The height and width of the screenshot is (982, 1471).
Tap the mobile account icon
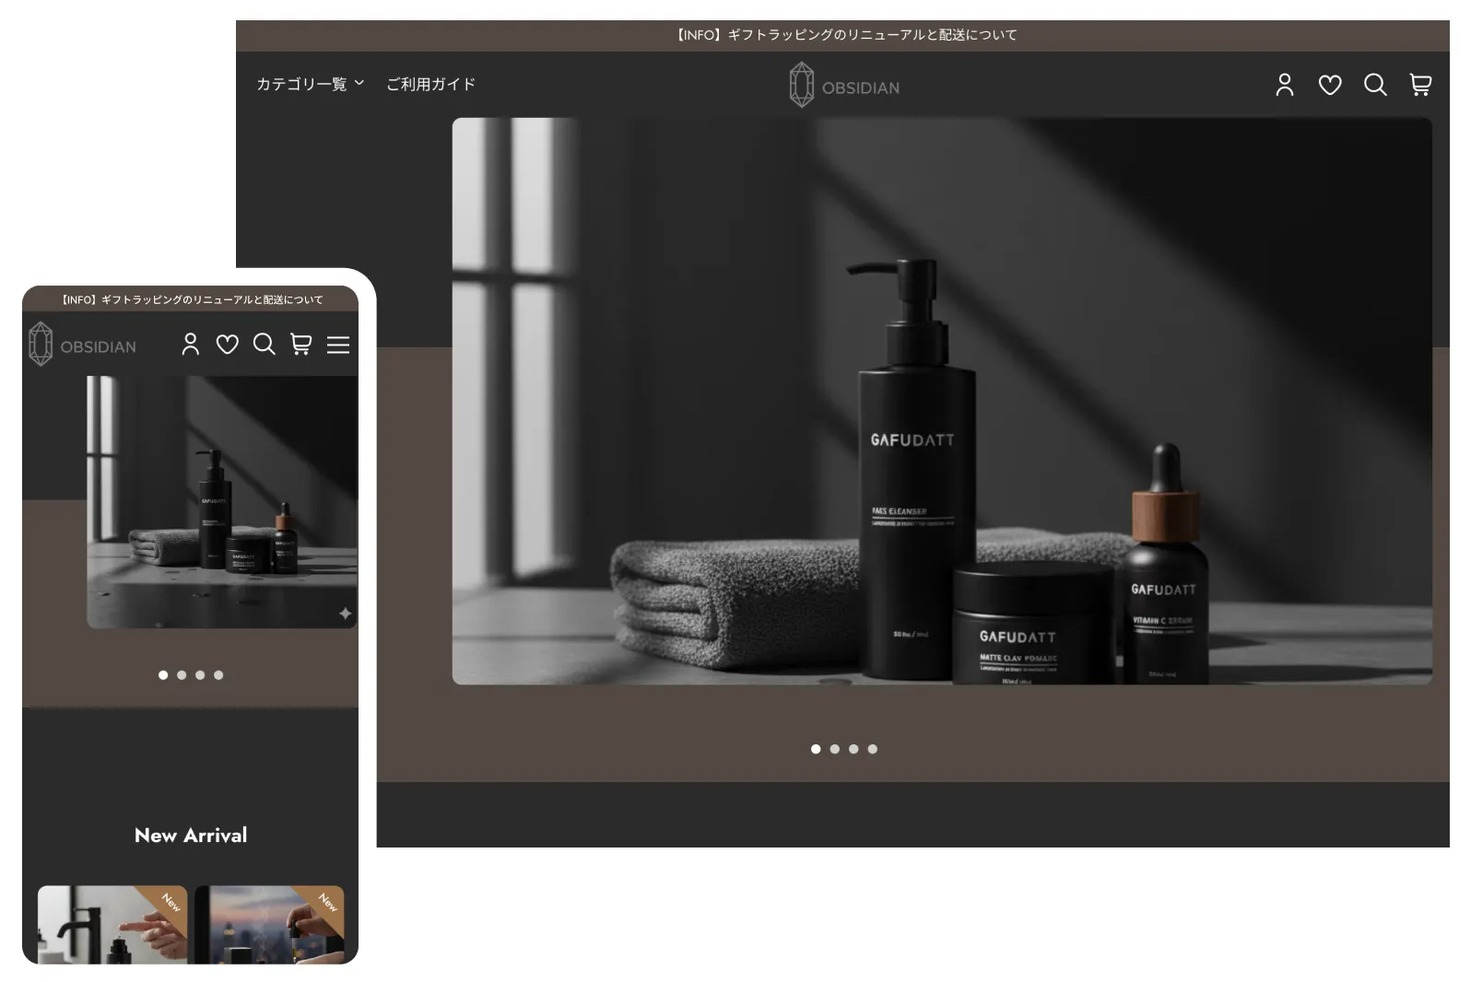[x=191, y=345]
